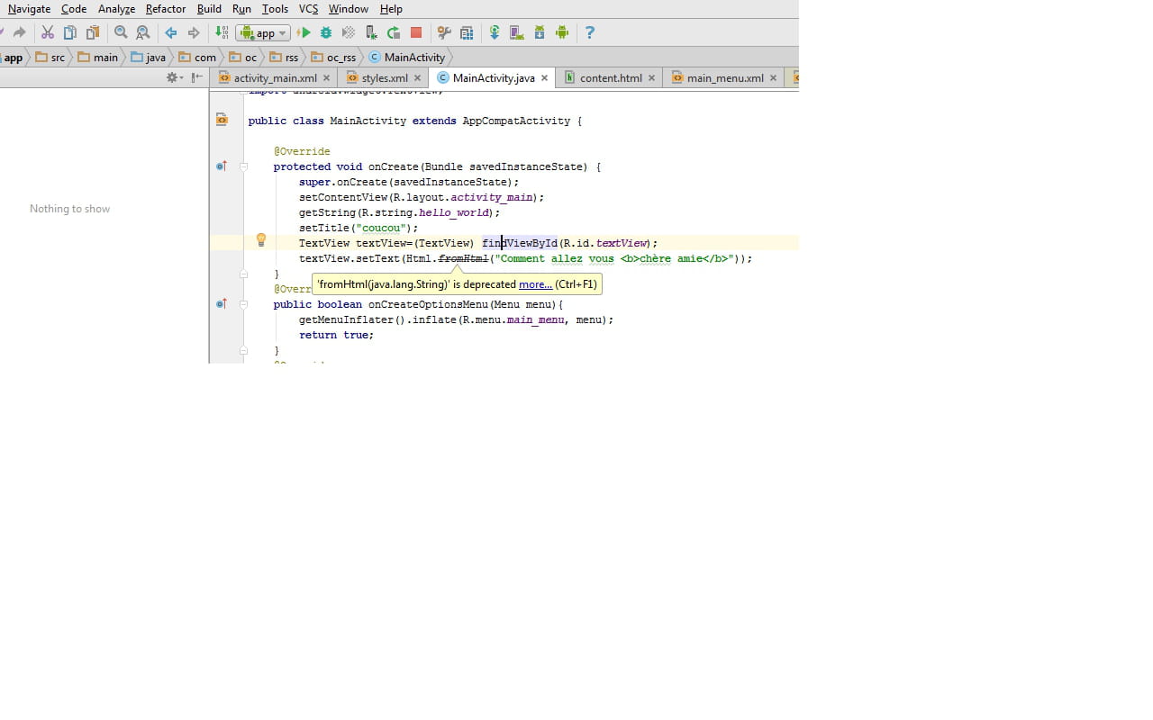The height and width of the screenshot is (720, 1153).
Task: Open panel settings gear dropdown
Action: tap(174, 77)
